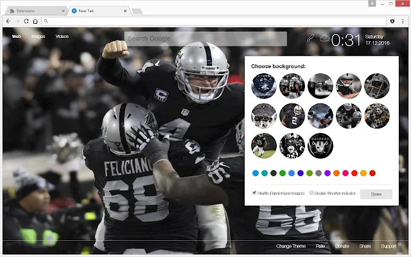
Task: Open Change Theme in the bottom bar
Action: pyautogui.click(x=291, y=246)
